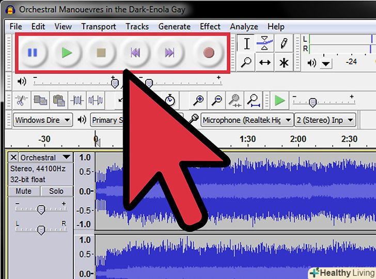Select the Envelope tool
The width and height of the screenshot is (376, 279).
pyautogui.click(x=265, y=44)
